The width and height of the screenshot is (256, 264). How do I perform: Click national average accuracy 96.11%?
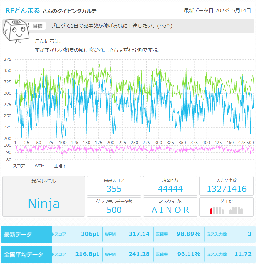tap(189, 254)
